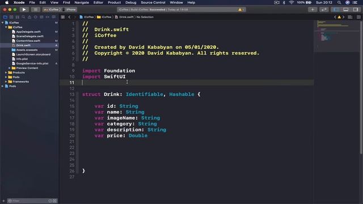
Task: Select AppDelegate.swift in navigator
Action: point(28,32)
